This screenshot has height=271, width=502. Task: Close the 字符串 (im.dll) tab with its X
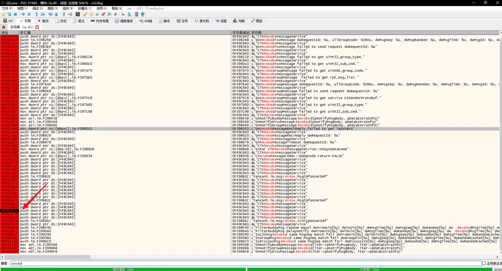pyautogui.click(x=37, y=27)
